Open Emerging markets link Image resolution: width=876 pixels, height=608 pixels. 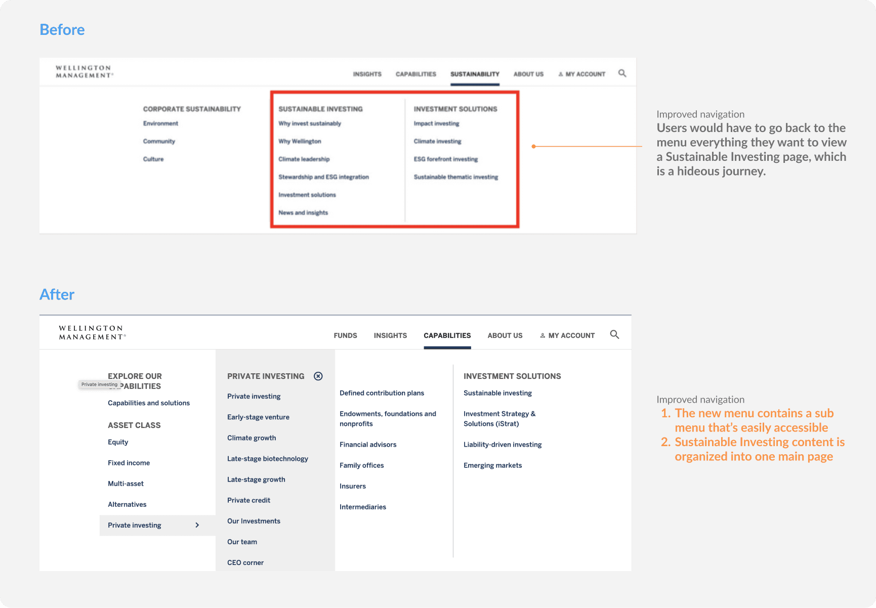(492, 465)
